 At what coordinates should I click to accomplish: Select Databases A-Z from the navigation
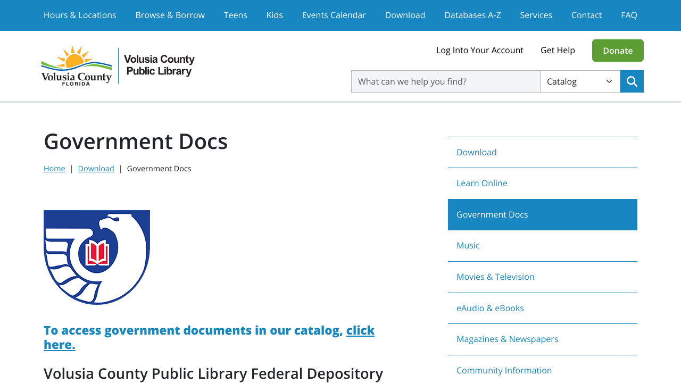pyautogui.click(x=472, y=15)
